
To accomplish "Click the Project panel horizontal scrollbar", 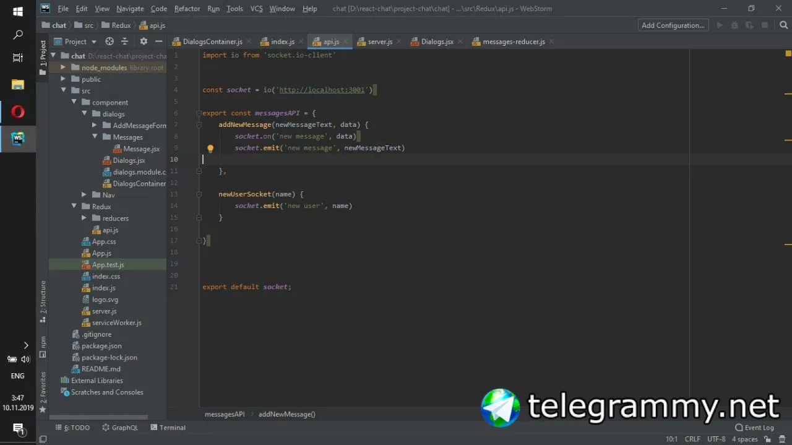I will coord(98,418).
